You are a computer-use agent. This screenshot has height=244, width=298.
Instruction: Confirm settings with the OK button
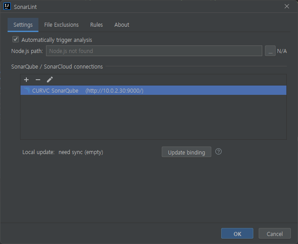tap(237, 234)
